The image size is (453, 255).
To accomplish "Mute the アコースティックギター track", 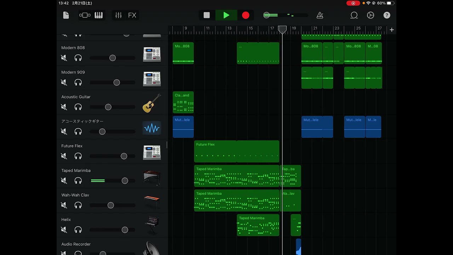I will click(64, 131).
